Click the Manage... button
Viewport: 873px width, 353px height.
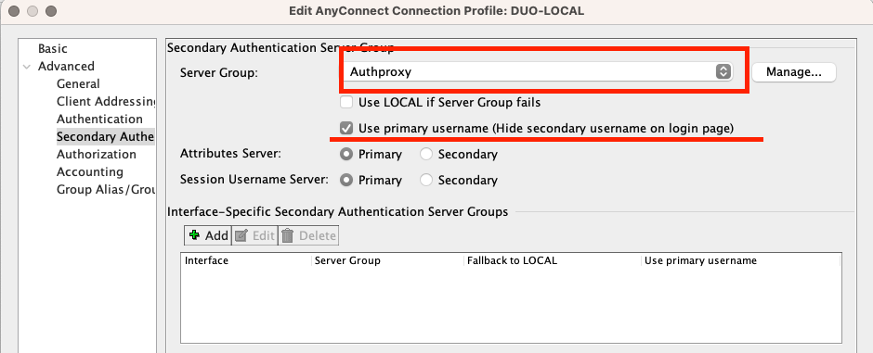click(794, 72)
